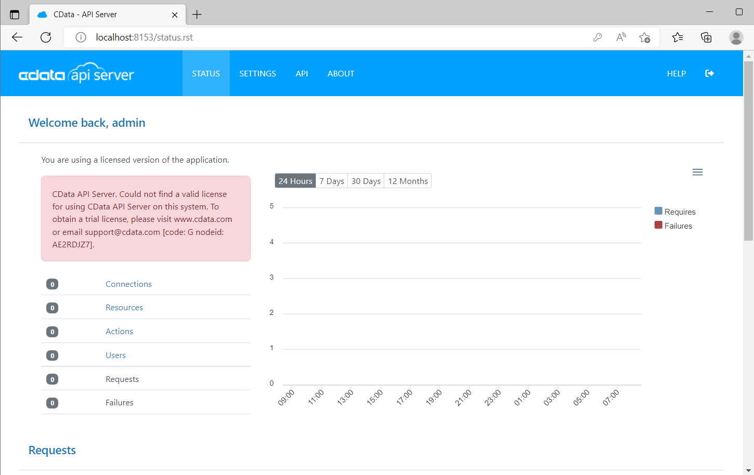Click the Connections count badge
This screenshot has width=754, height=475.
[52, 284]
